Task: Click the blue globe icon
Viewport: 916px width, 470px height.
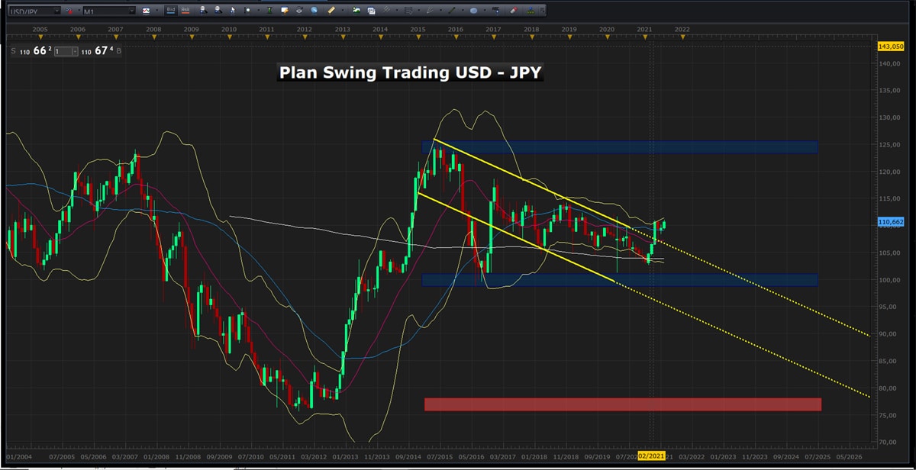Action: pyautogui.click(x=314, y=11)
